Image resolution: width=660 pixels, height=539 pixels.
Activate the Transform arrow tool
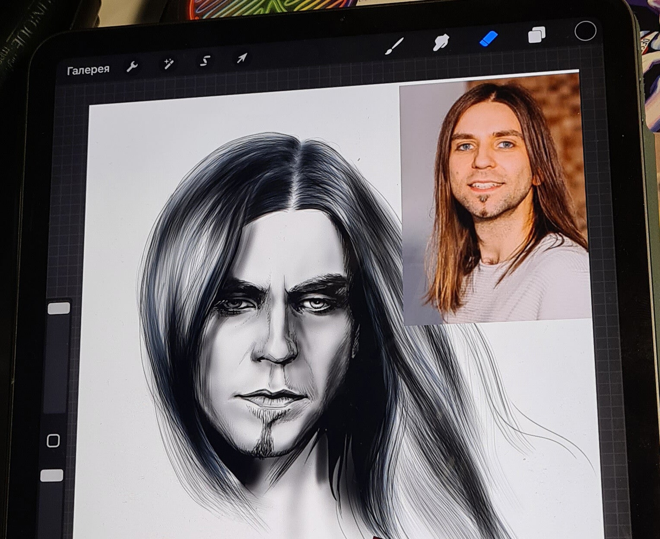pos(241,58)
